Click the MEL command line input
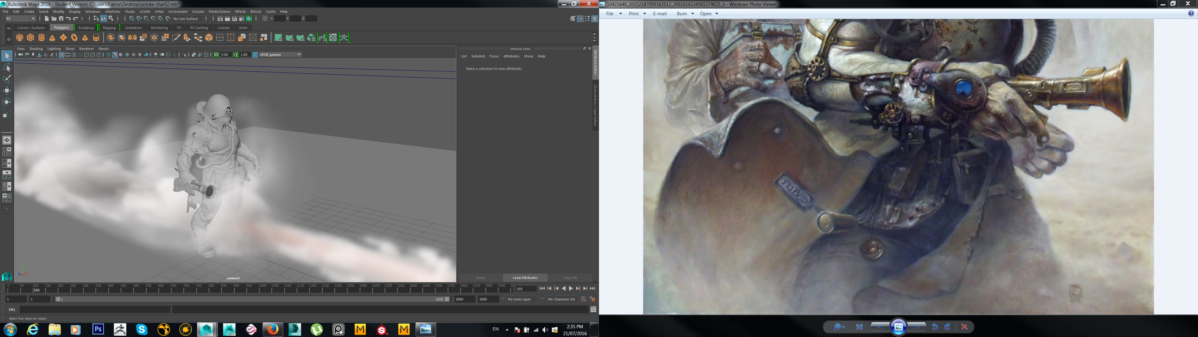This screenshot has width=1198, height=337. coord(95,309)
